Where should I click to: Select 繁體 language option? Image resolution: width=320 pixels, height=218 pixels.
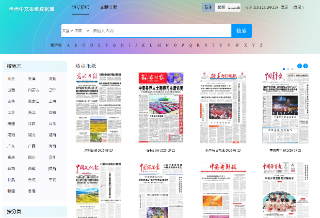click(221, 7)
